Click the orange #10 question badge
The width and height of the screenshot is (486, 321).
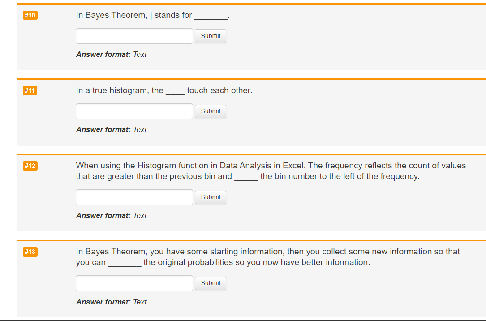[x=30, y=15]
